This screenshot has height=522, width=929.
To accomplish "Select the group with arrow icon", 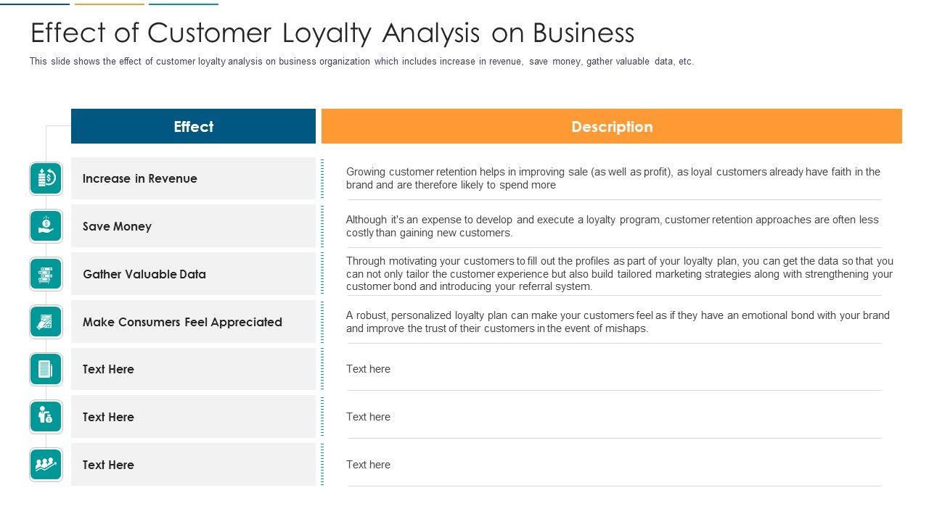I will coord(46,465).
